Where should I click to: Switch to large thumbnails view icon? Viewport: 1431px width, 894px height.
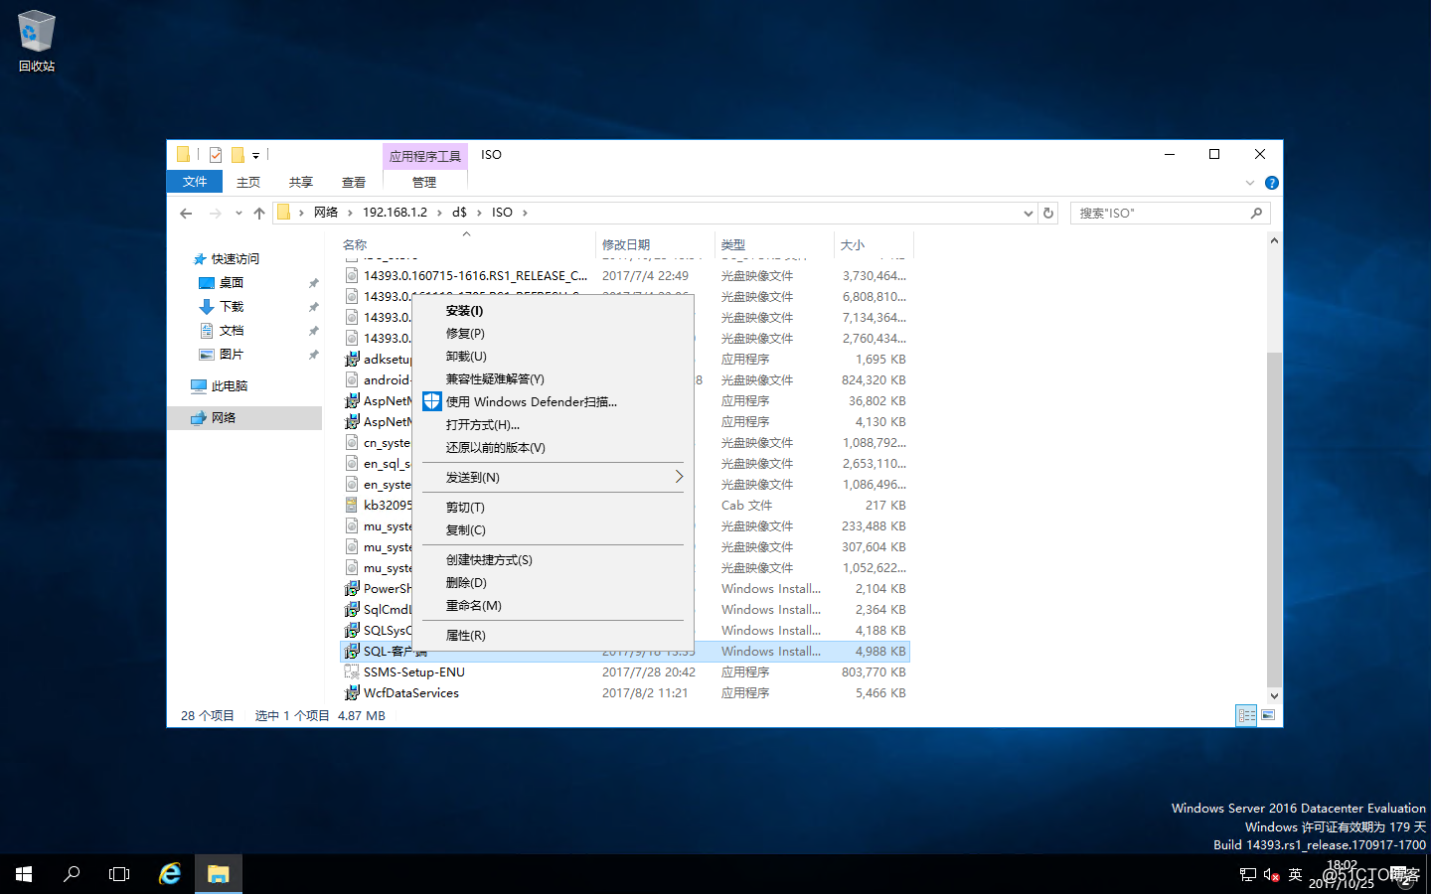pos(1268,715)
